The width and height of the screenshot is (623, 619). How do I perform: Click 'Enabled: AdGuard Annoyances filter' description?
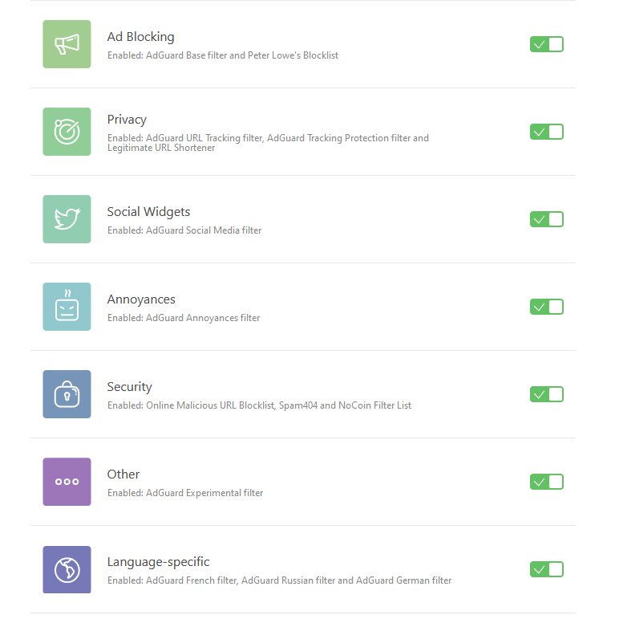[x=184, y=318]
